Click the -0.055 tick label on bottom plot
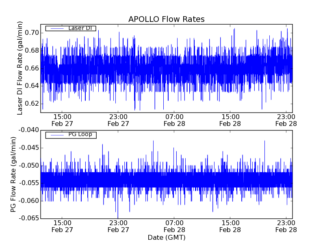 click(29, 183)
